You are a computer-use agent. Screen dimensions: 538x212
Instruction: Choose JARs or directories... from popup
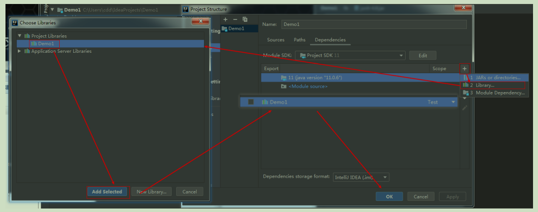click(x=494, y=78)
